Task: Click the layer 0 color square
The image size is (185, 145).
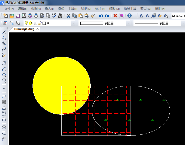Action: pos(44,23)
